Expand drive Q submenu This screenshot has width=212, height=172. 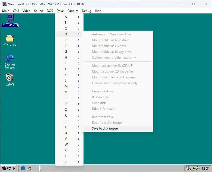(x=69, y=110)
